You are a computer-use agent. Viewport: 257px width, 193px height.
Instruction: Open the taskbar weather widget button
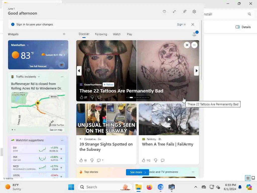[13, 187]
